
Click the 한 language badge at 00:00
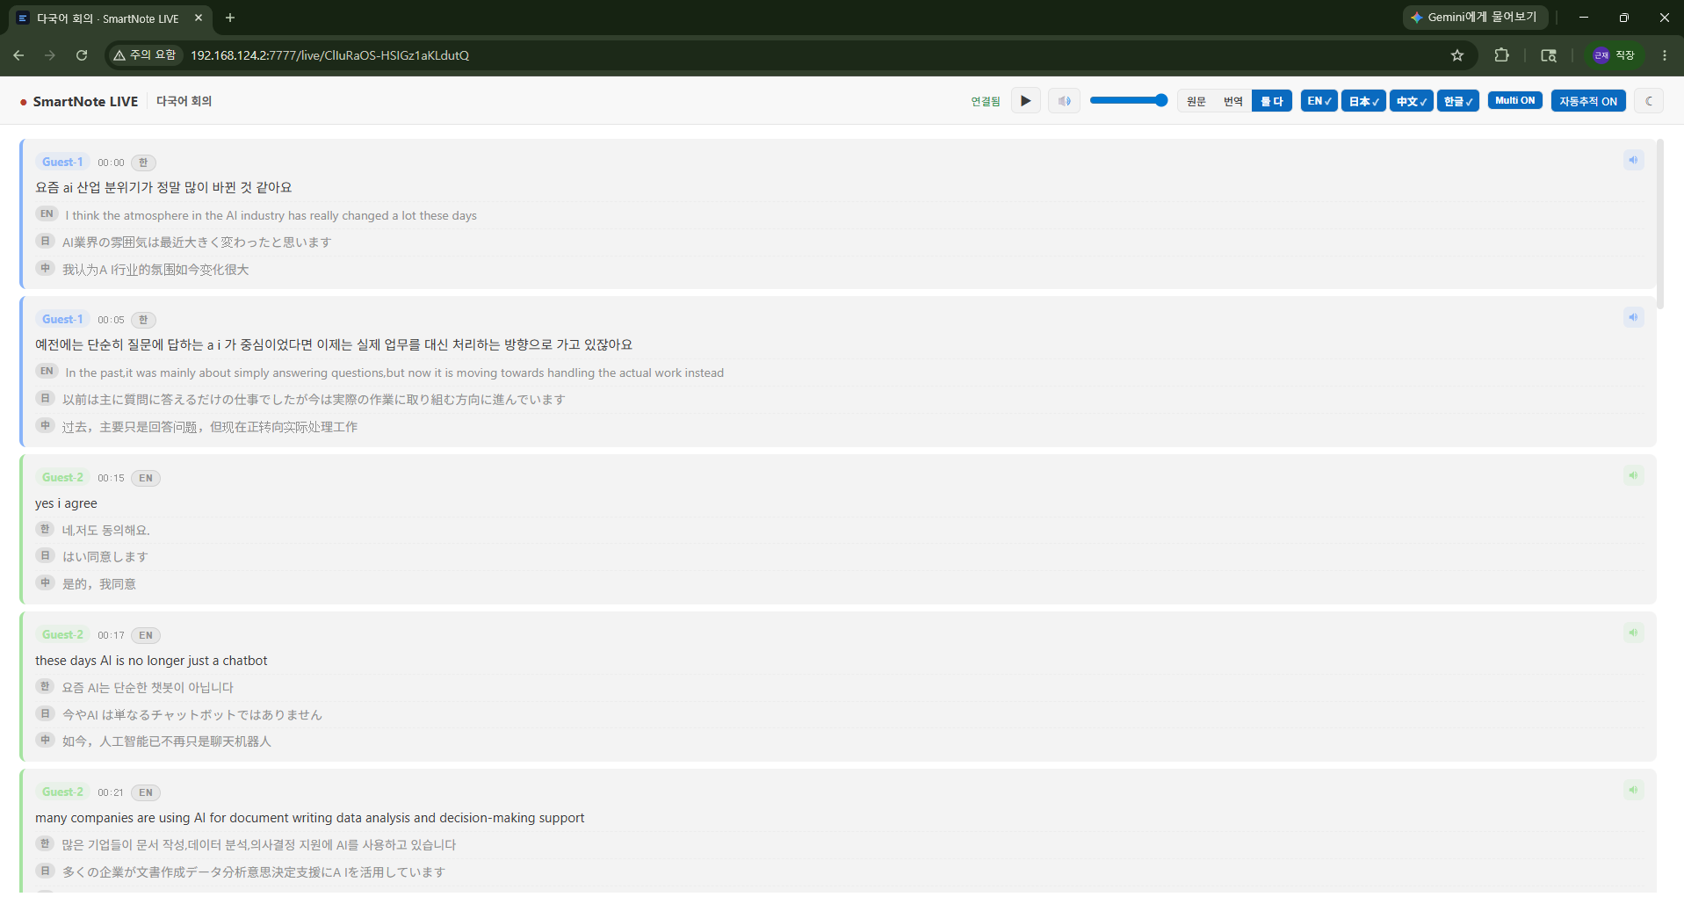tap(143, 163)
